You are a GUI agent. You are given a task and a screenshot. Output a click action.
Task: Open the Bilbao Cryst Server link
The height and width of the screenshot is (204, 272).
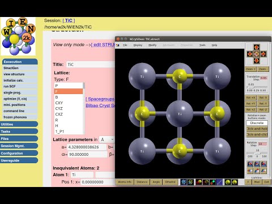tap(100, 105)
